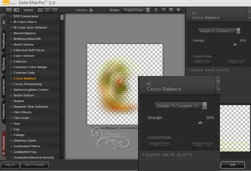Expand Control Points arrow in enlarged inset
The width and height of the screenshot is (251, 171).
pyautogui.click(x=212, y=137)
